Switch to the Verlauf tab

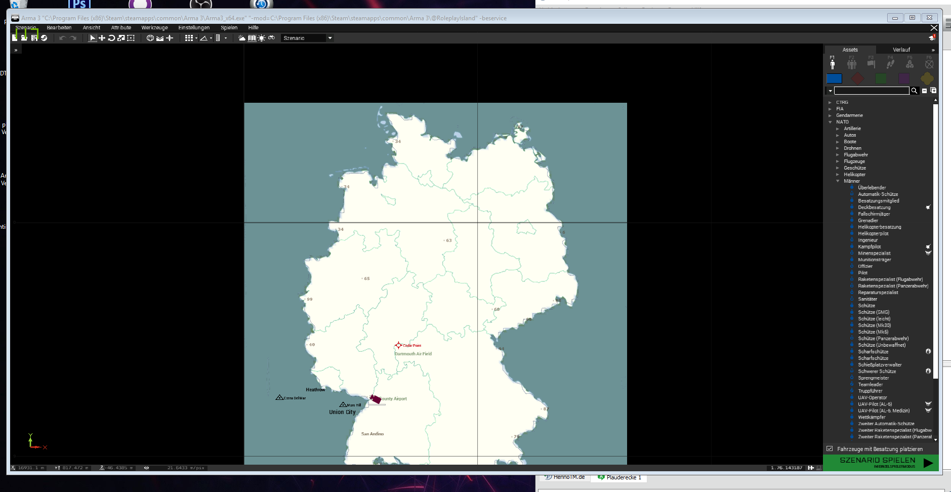901,50
